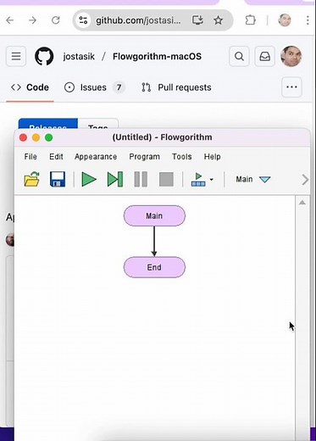The image size is (316, 441).
Task: Switch to the Pull requests tab
Action: (x=176, y=87)
